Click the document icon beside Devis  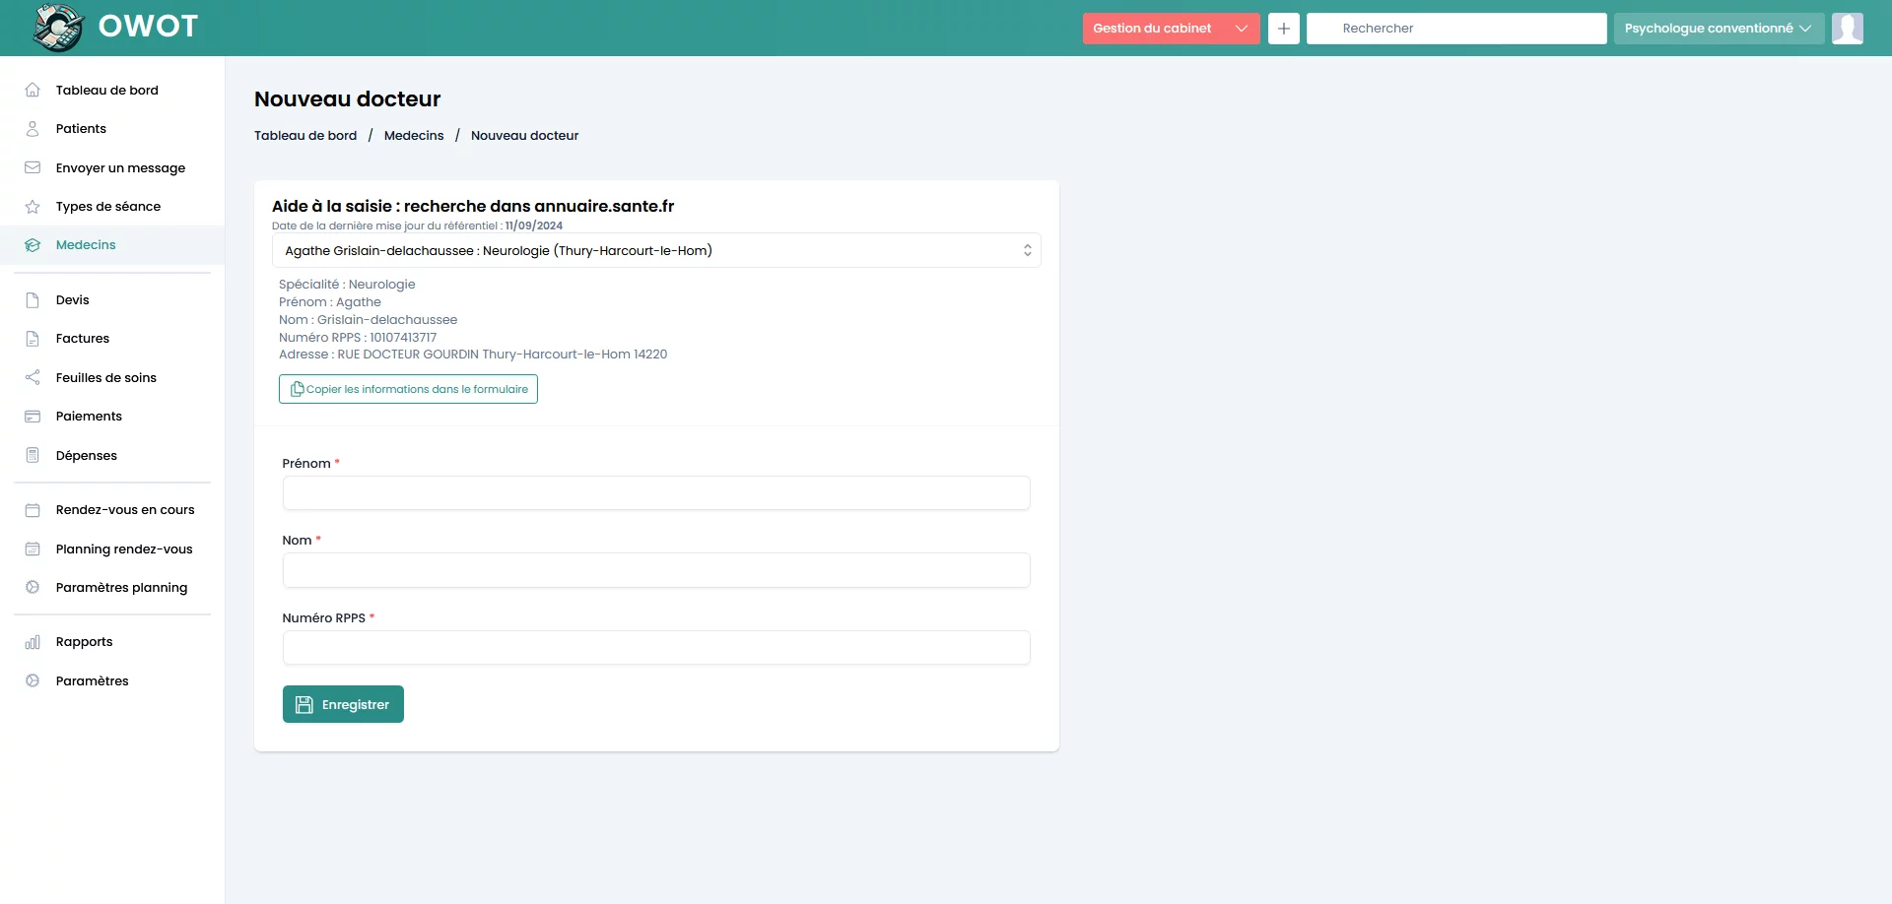click(x=33, y=300)
